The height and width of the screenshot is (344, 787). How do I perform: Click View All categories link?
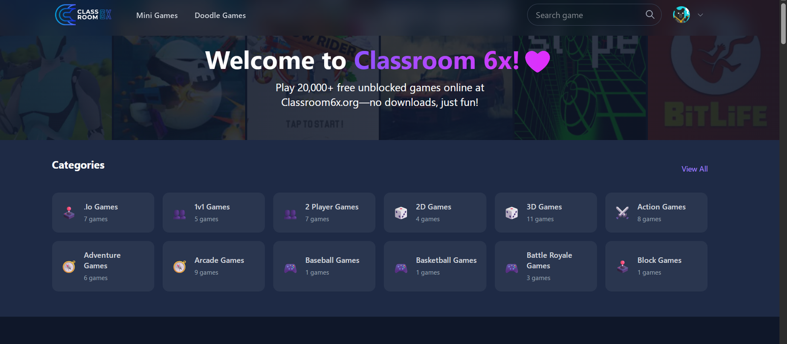pyautogui.click(x=695, y=169)
